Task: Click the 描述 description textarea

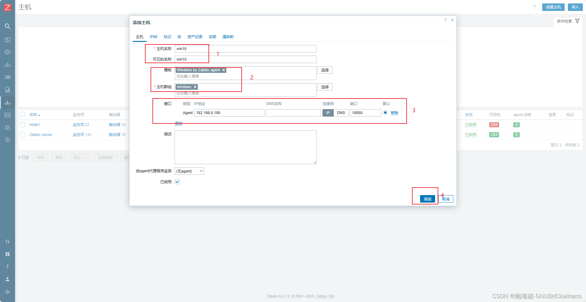Action: [245, 147]
